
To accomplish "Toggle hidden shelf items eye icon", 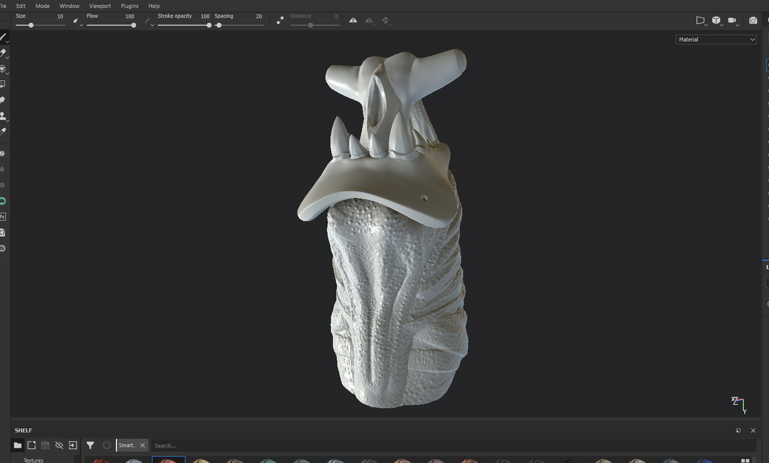I will click(x=59, y=445).
